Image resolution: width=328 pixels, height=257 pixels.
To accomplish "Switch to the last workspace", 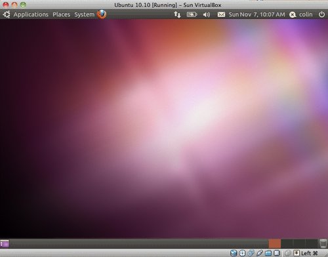I will (x=312, y=243).
